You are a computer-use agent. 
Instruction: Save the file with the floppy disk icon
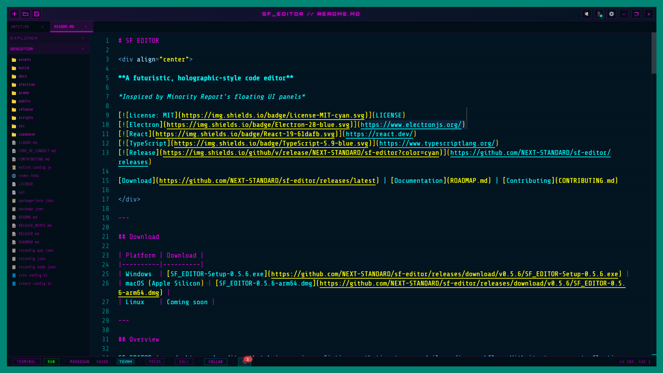37,14
